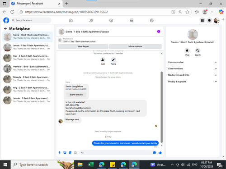Open Jazmin 2 Beds 1 Bath conversation

[x=28, y=100]
